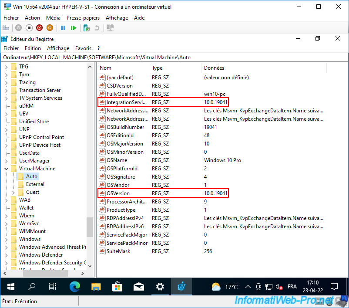Click the Données column header
This screenshot has height=308, width=349.
[264, 68]
